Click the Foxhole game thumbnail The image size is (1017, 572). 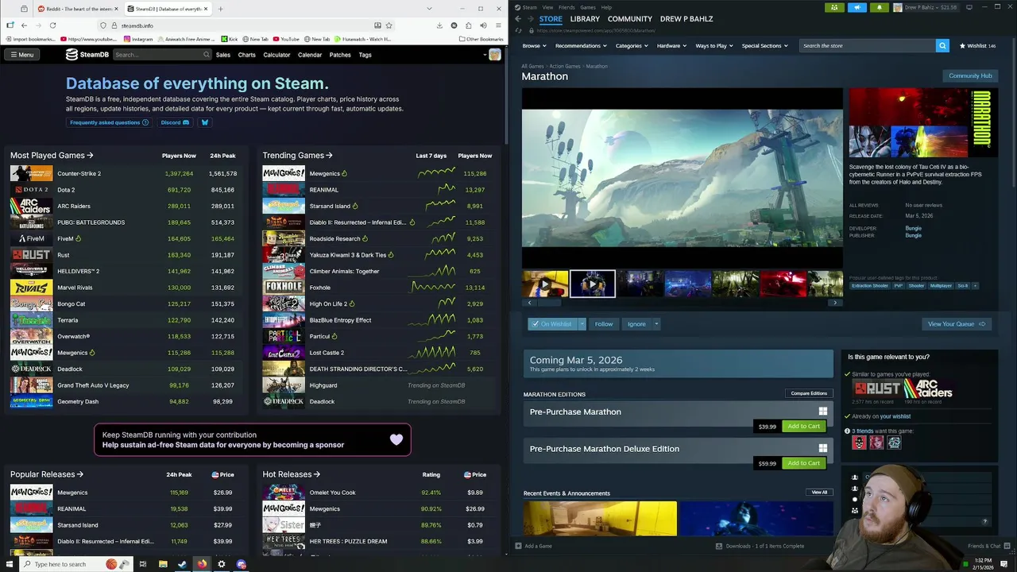coord(284,288)
